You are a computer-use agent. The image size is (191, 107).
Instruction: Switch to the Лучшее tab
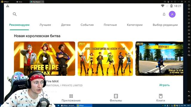(45, 25)
